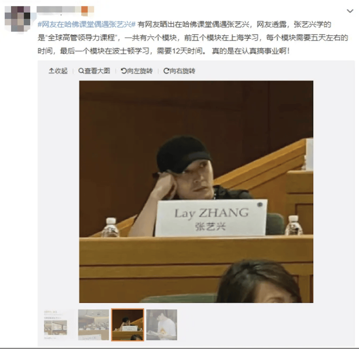Click the post text mentioning 全球高管领导力课程
Screen dimensions: 359x349
(x=193, y=37)
